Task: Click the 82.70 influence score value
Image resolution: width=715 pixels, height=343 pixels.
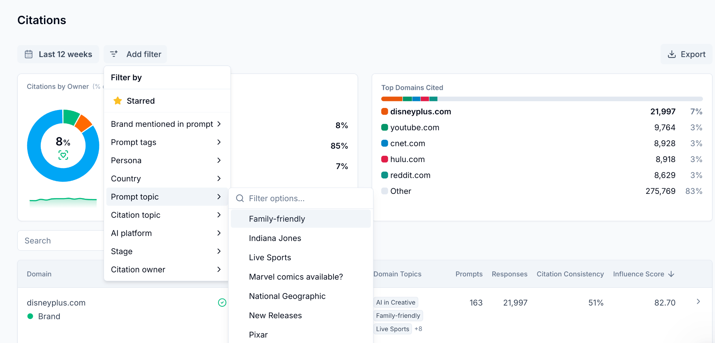Action: [x=665, y=303]
